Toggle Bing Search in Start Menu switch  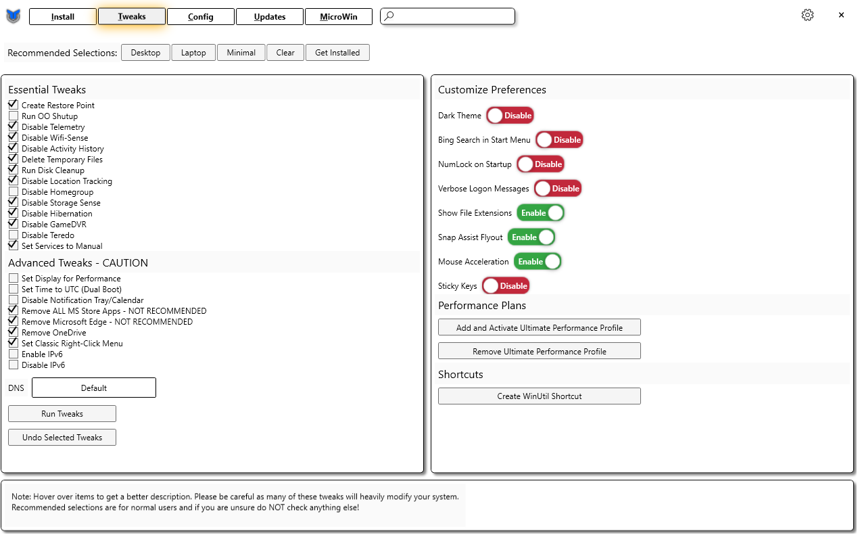[559, 140]
